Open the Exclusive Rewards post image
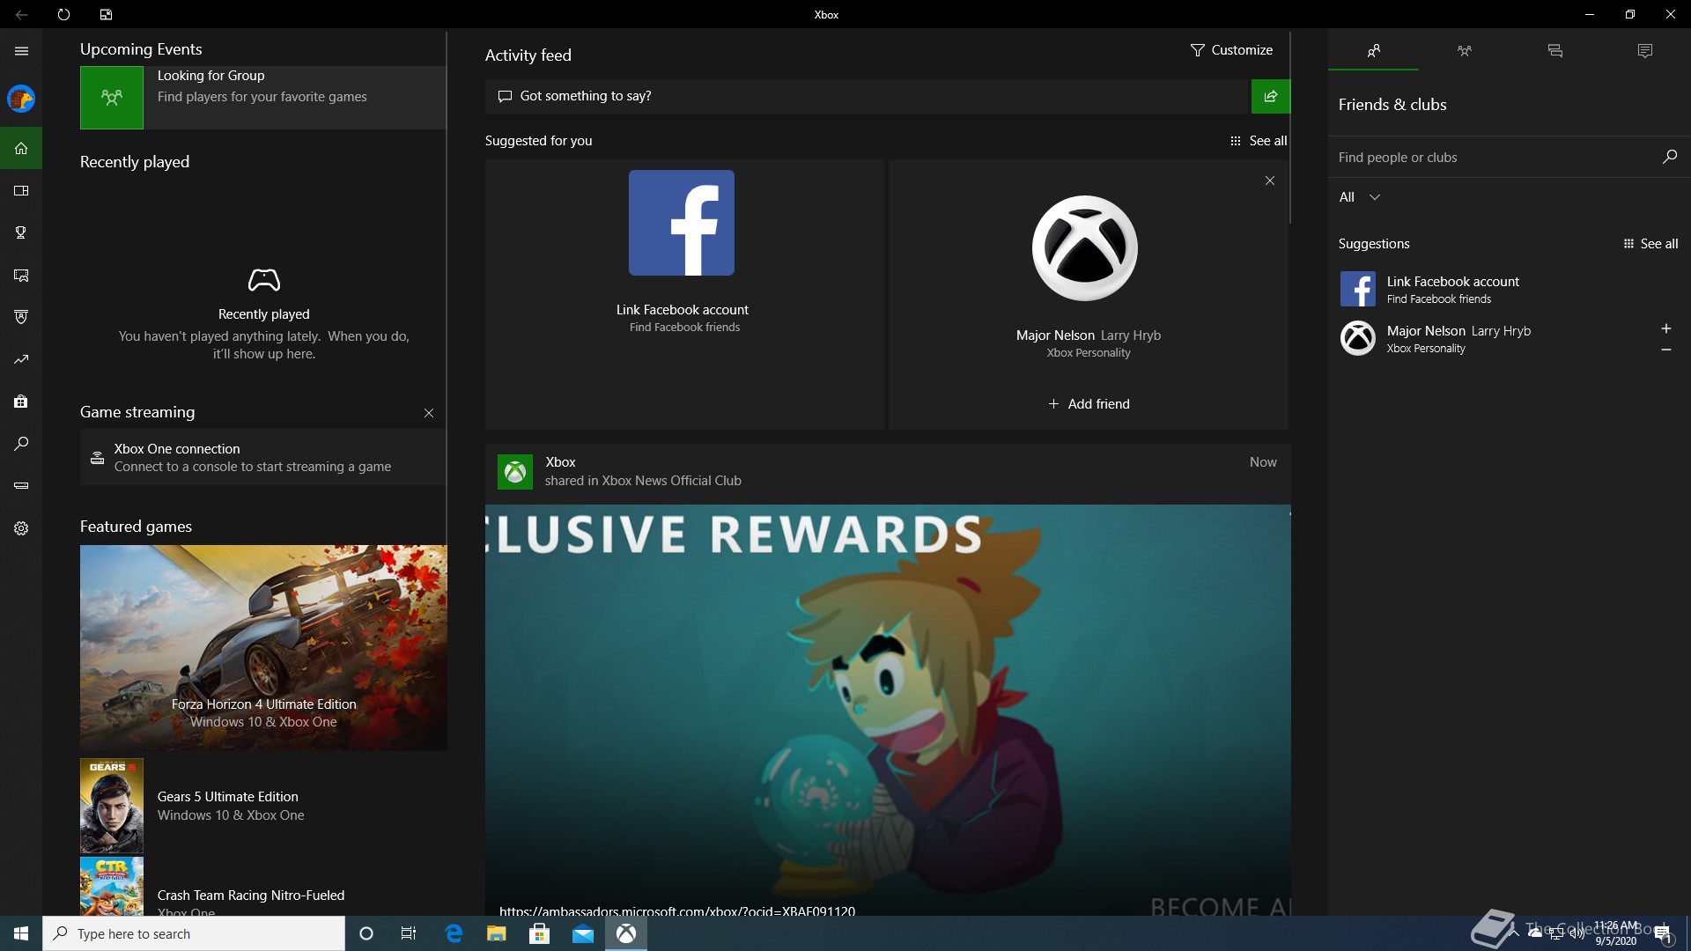Viewport: 1691px width, 951px height. tap(888, 710)
